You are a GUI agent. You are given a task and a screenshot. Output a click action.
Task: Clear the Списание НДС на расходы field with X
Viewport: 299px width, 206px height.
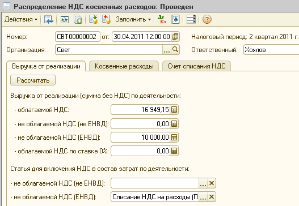coord(212,197)
